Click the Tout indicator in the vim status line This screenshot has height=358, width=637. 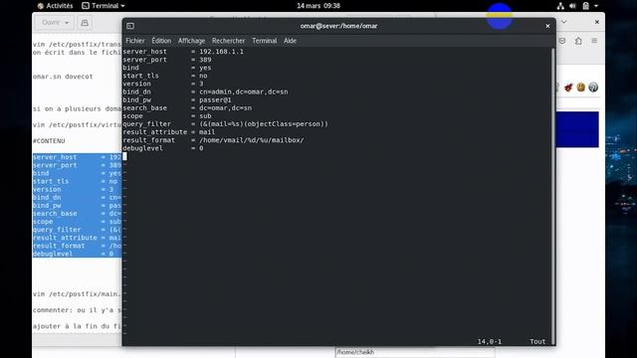[x=537, y=341]
